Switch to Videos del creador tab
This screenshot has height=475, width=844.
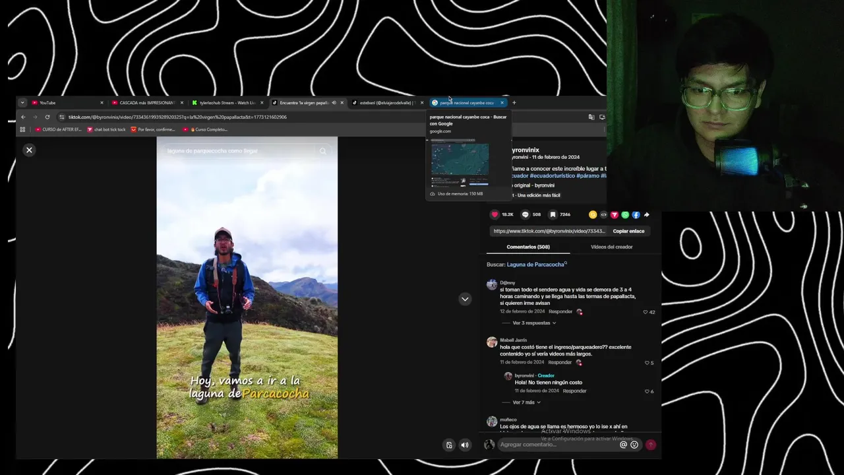click(611, 247)
